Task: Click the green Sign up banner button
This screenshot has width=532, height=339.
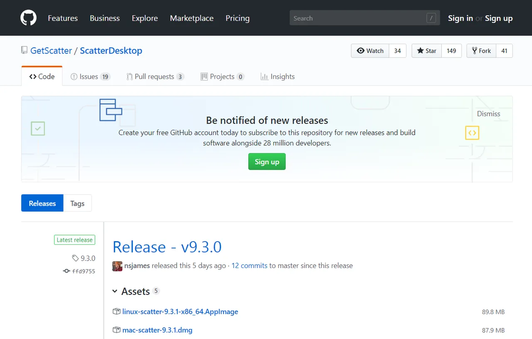Action: click(267, 161)
